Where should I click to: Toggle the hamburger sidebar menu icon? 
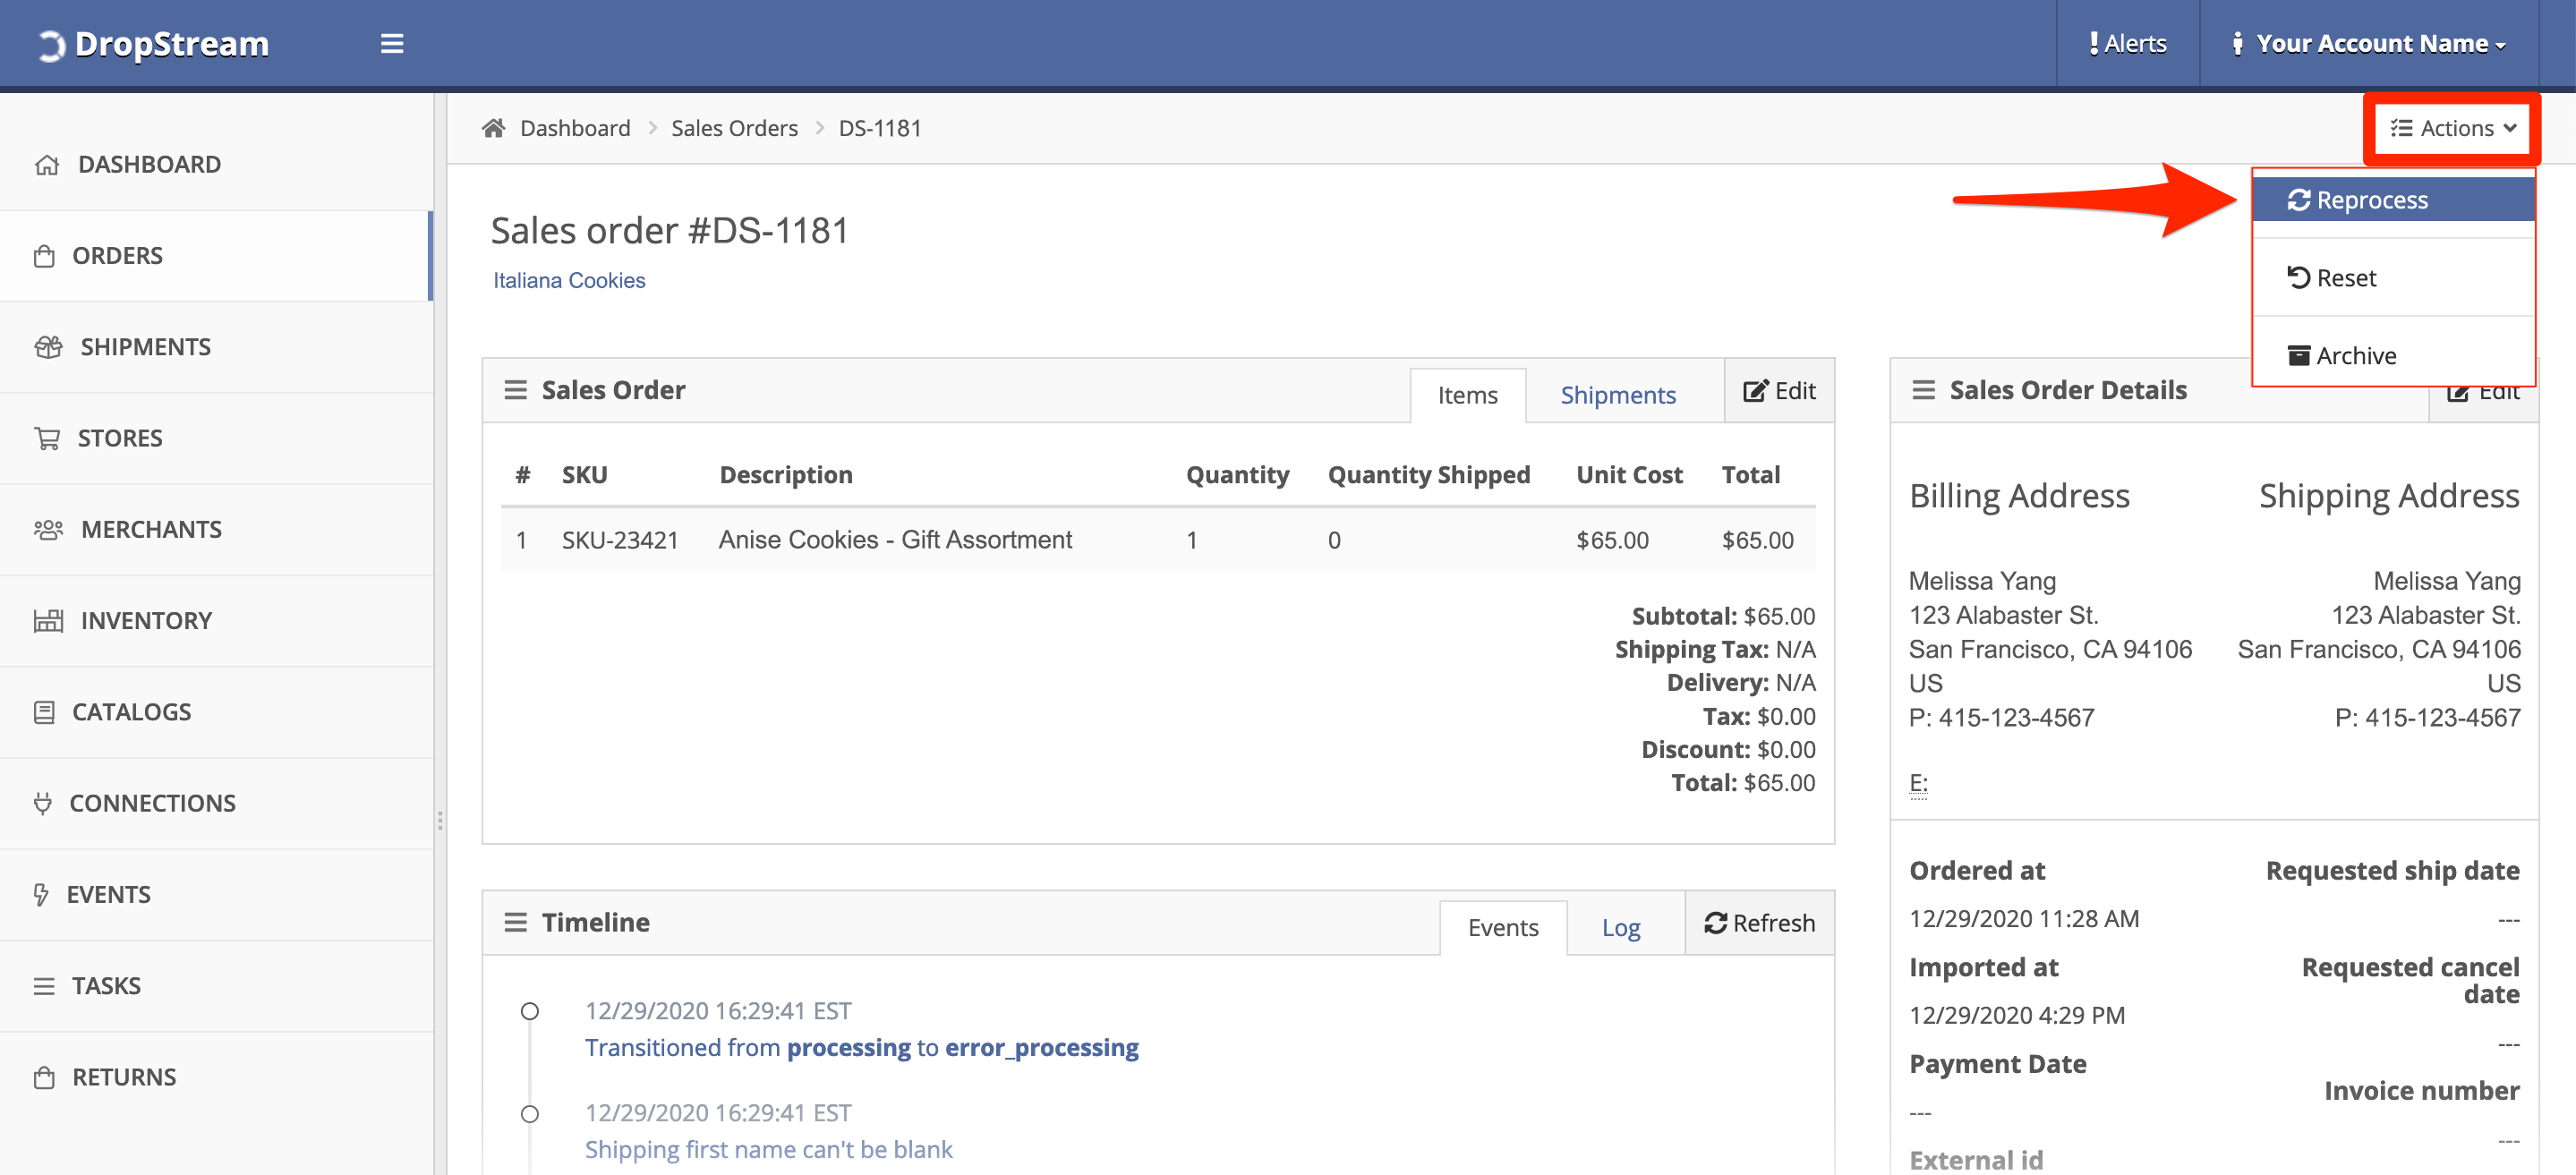point(392,44)
